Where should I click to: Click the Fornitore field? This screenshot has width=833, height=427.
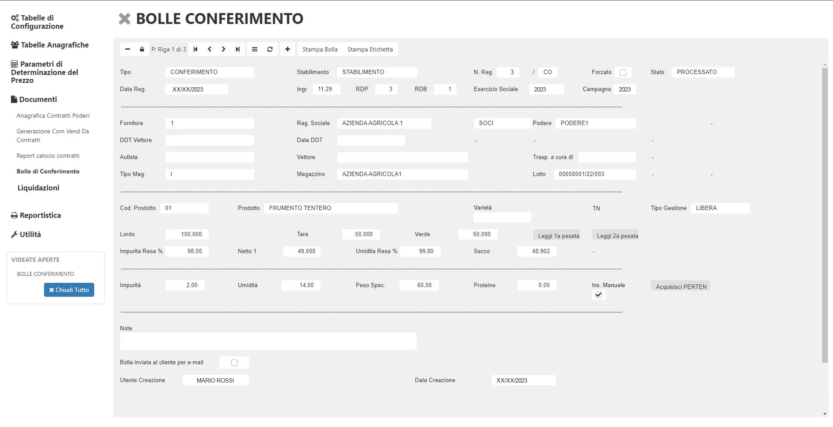[x=210, y=123]
